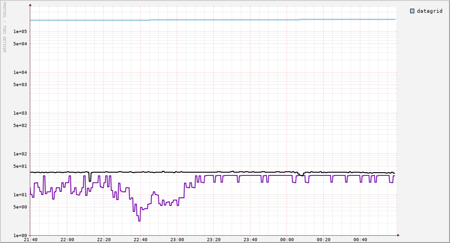Click the 21:40 time axis label
This screenshot has width=450, height=243.
pos(30,240)
